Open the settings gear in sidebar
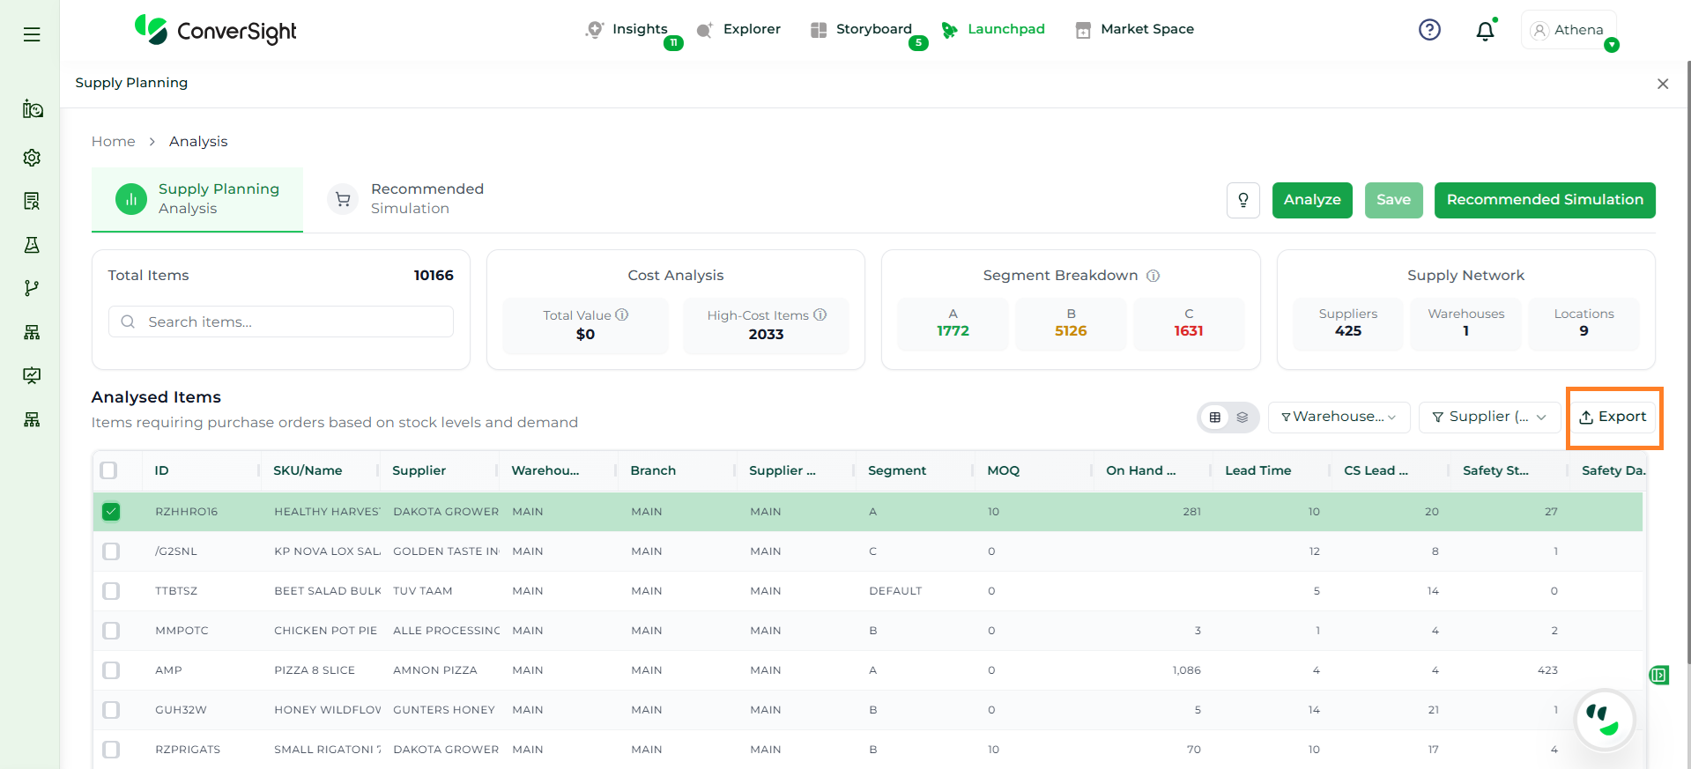The image size is (1691, 769). [x=32, y=158]
